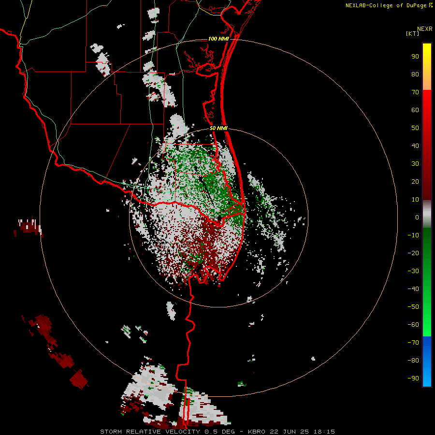Screen dimensions: 435x435
Task: Click the positive 10 knot scale value
Action: click(415, 200)
